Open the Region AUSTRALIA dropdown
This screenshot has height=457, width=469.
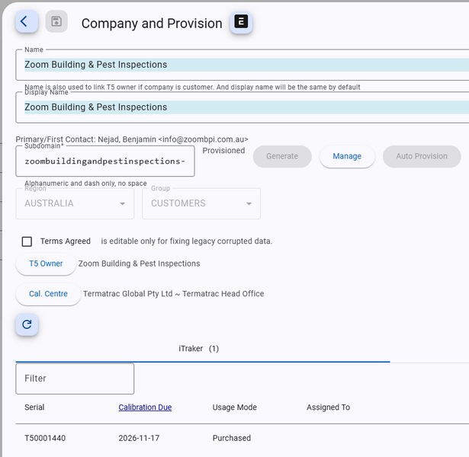point(75,203)
